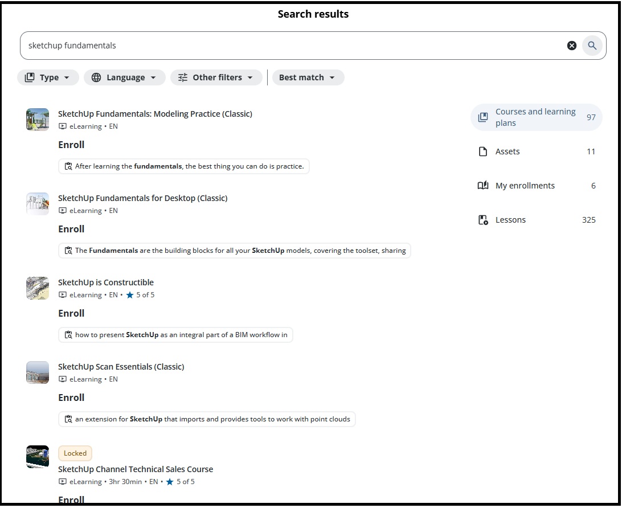Open SketchUp Channel Technical Sales Course thumbnail

pos(38,457)
